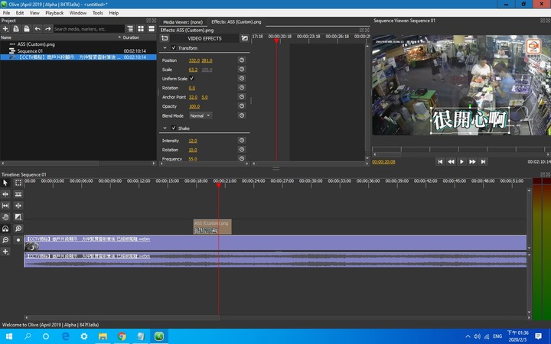The width and height of the screenshot is (551, 344).
Task: Undo the last action
Action: click(37, 29)
